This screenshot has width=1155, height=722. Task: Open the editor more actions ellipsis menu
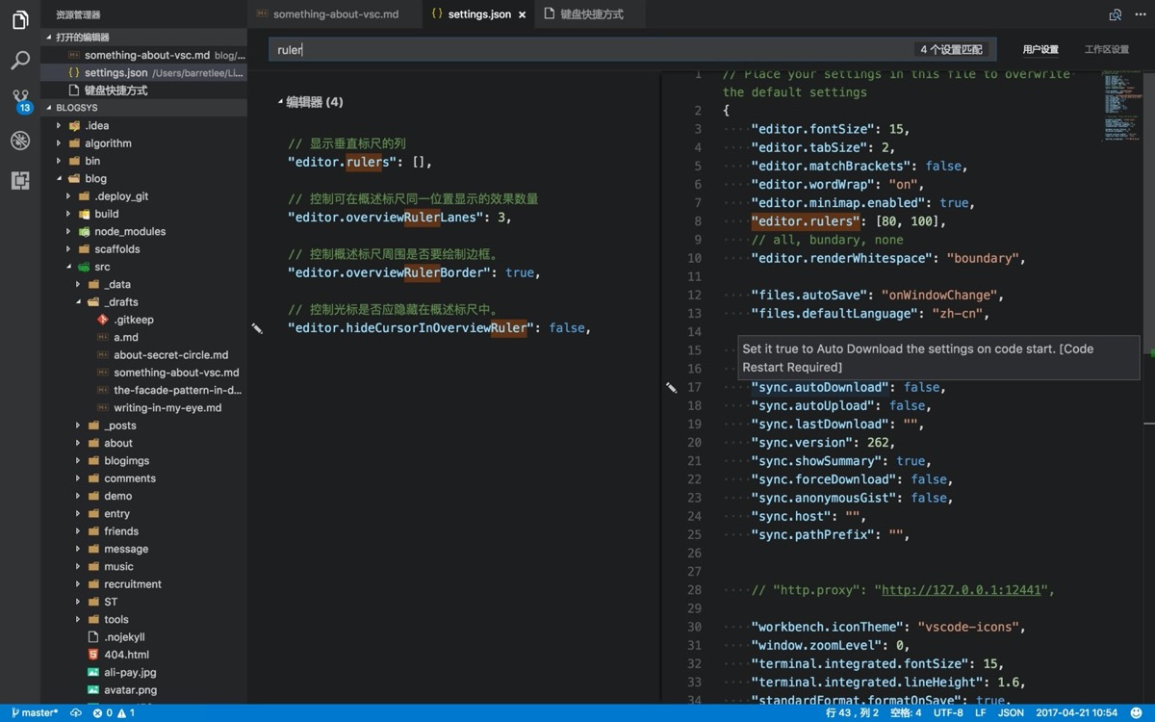click(x=1139, y=14)
